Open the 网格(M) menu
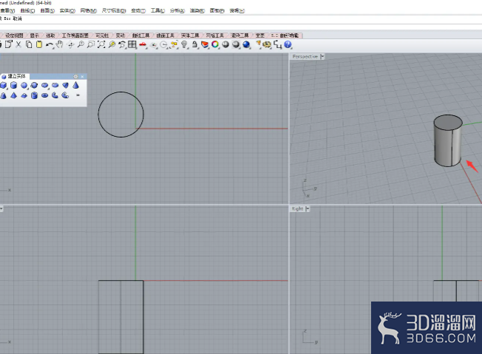Image resolution: width=482 pixels, height=354 pixels. (89, 10)
